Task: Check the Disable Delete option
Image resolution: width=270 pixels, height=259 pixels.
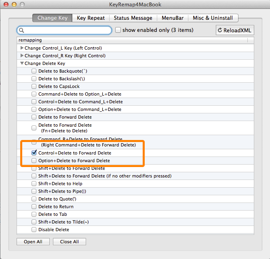Action: [x=34, y=230]
